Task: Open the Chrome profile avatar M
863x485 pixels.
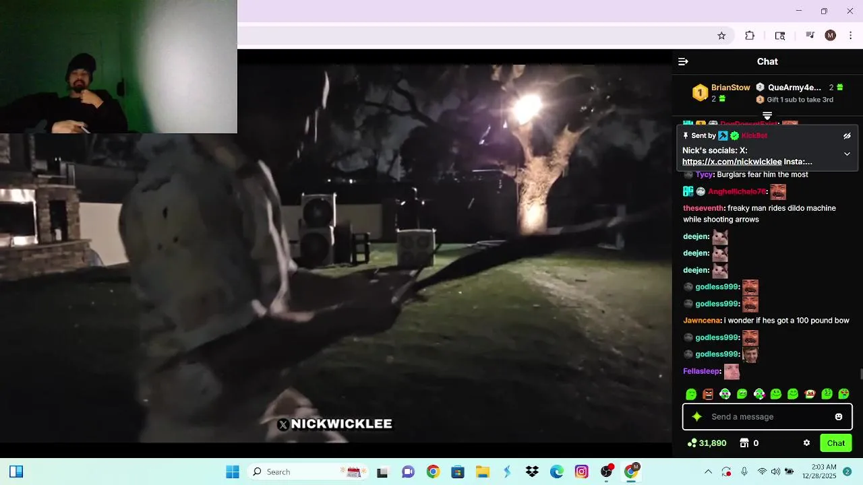Action: (x=831, y=36)
